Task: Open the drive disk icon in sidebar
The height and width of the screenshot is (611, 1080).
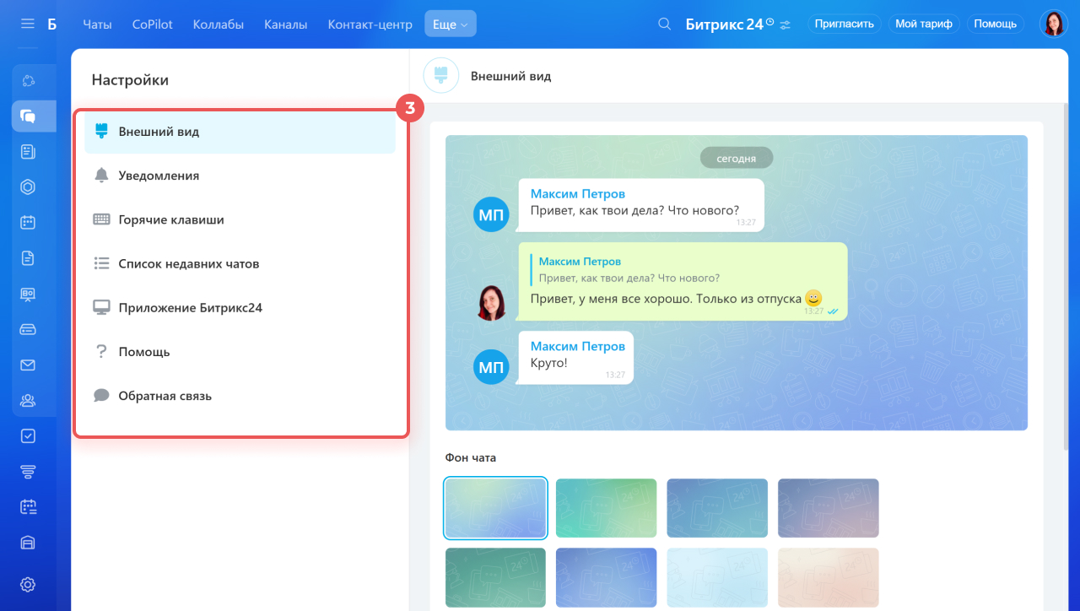Action: coord(28,329)
